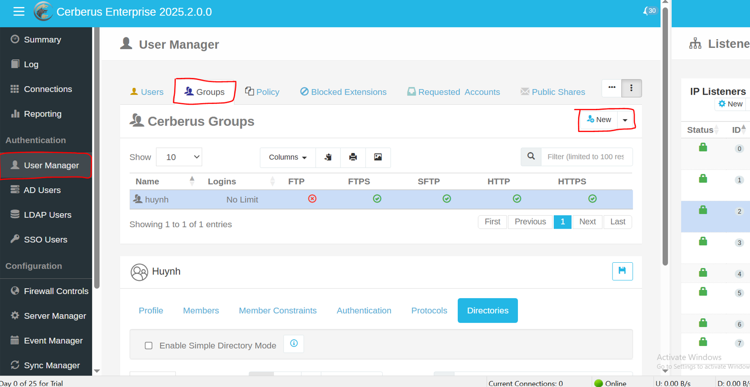Go to Last page of groups
The image size is (750, 387).
pyautogui.click(x=618, y=222)
